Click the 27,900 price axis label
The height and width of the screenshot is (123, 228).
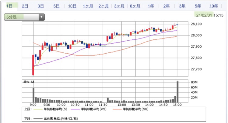click(196, 47)
